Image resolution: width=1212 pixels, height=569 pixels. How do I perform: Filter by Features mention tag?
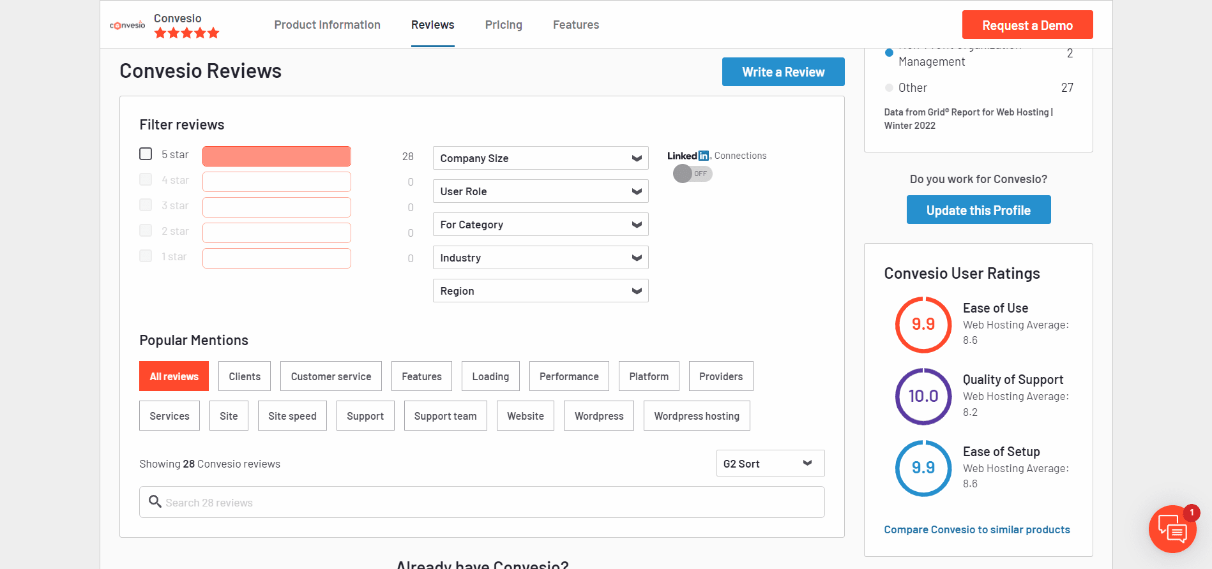(421, 376)
